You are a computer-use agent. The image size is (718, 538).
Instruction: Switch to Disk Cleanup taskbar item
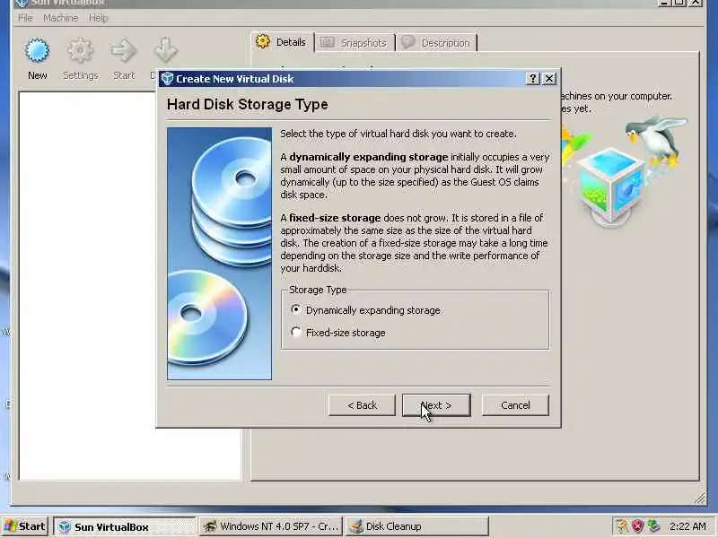(416, 526)
